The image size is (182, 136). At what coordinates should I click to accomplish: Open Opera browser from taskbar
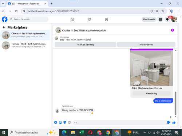point(90,132)
